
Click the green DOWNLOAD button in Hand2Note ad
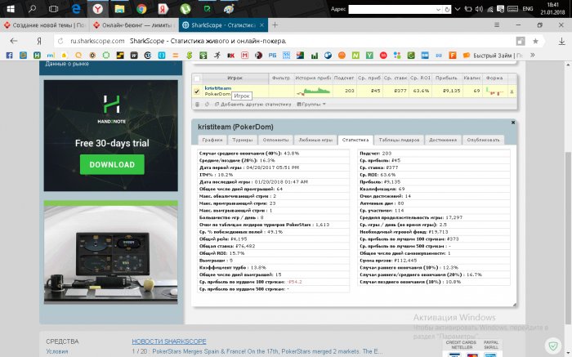(112, 164)
